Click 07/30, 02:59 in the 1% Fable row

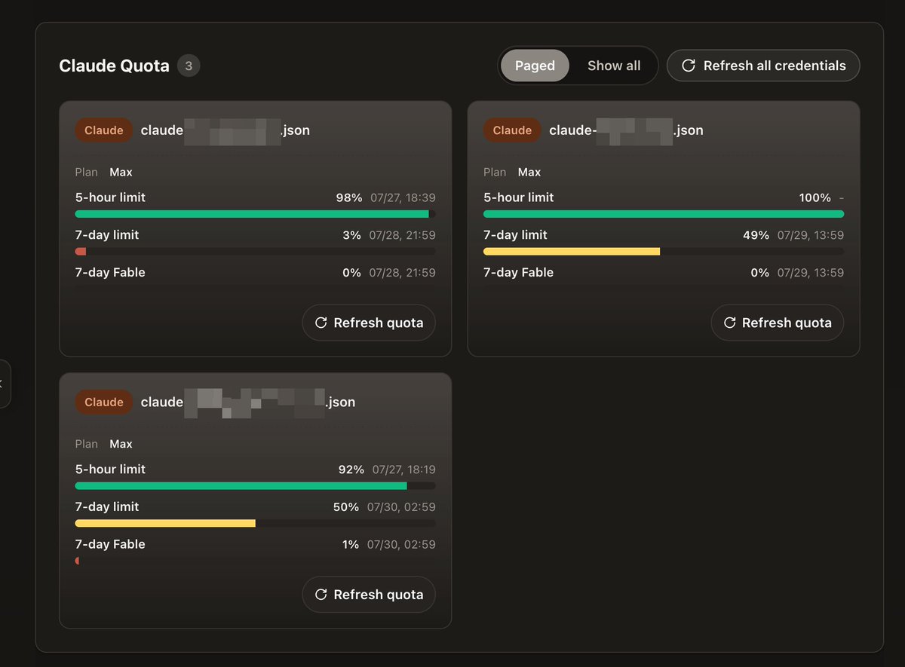[x=401, y=544]
